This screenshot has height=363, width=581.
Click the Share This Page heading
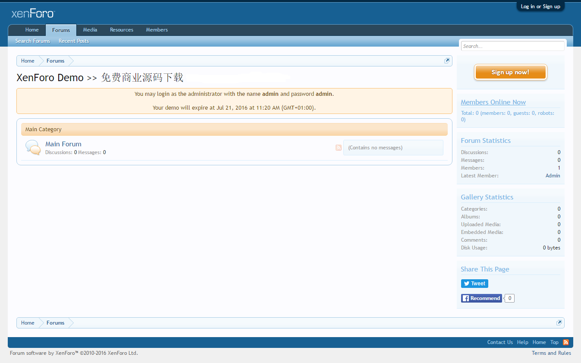(485, 269)
